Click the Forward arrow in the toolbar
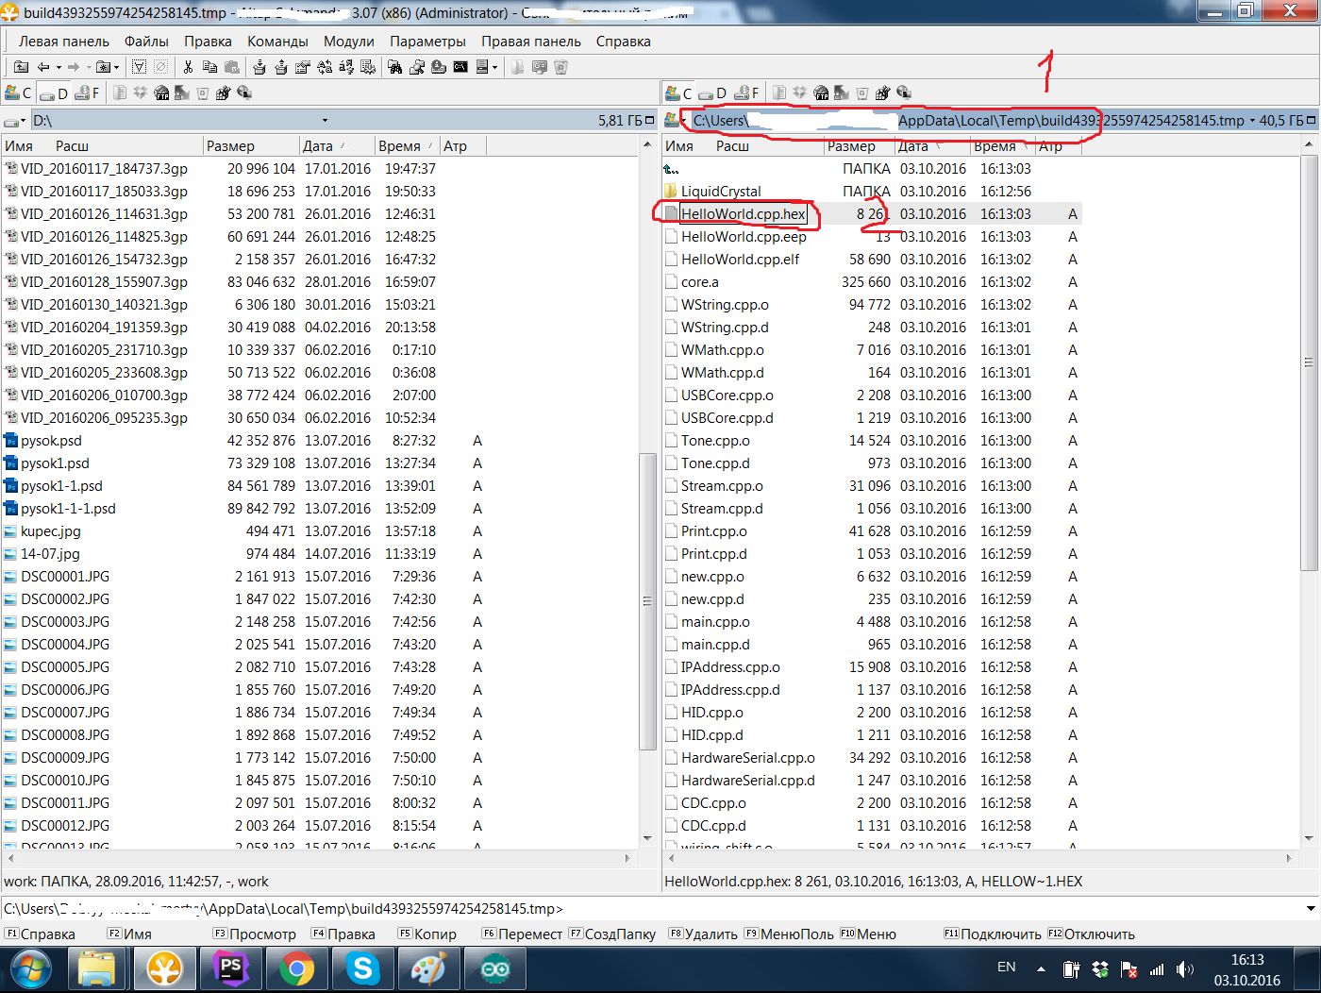Viewport: 1321px width, 993px height. pos(74,67)
